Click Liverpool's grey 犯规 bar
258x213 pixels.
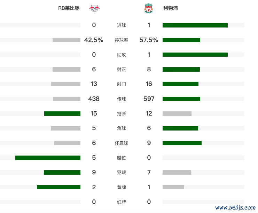[177, 172]
